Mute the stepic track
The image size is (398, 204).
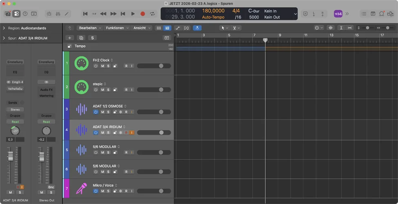pyautogui.click(x=103, y=90)
